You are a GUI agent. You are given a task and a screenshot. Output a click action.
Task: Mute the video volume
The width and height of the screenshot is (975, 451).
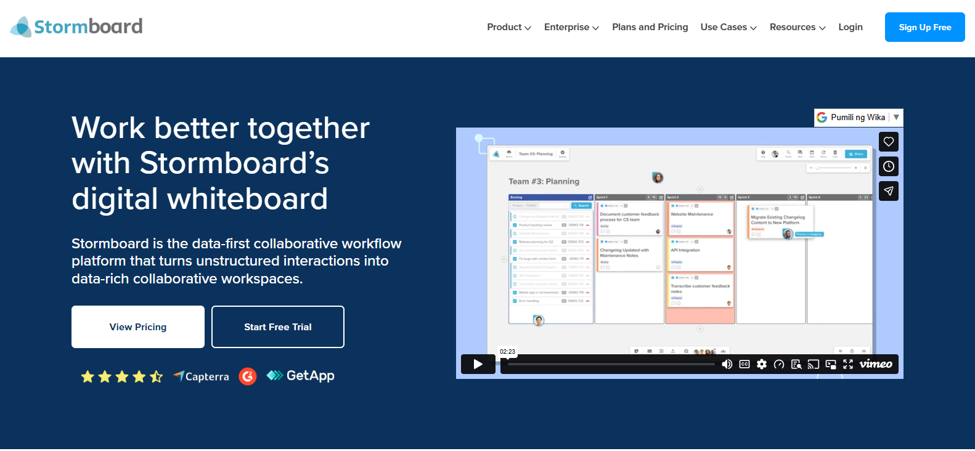(727, 364)
